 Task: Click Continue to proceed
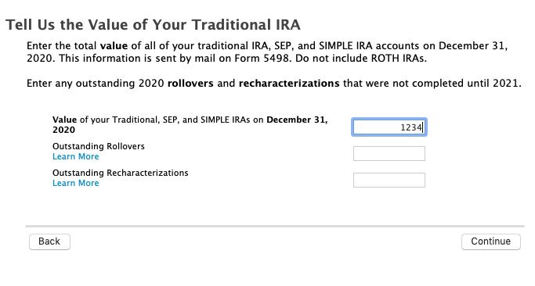490,241
